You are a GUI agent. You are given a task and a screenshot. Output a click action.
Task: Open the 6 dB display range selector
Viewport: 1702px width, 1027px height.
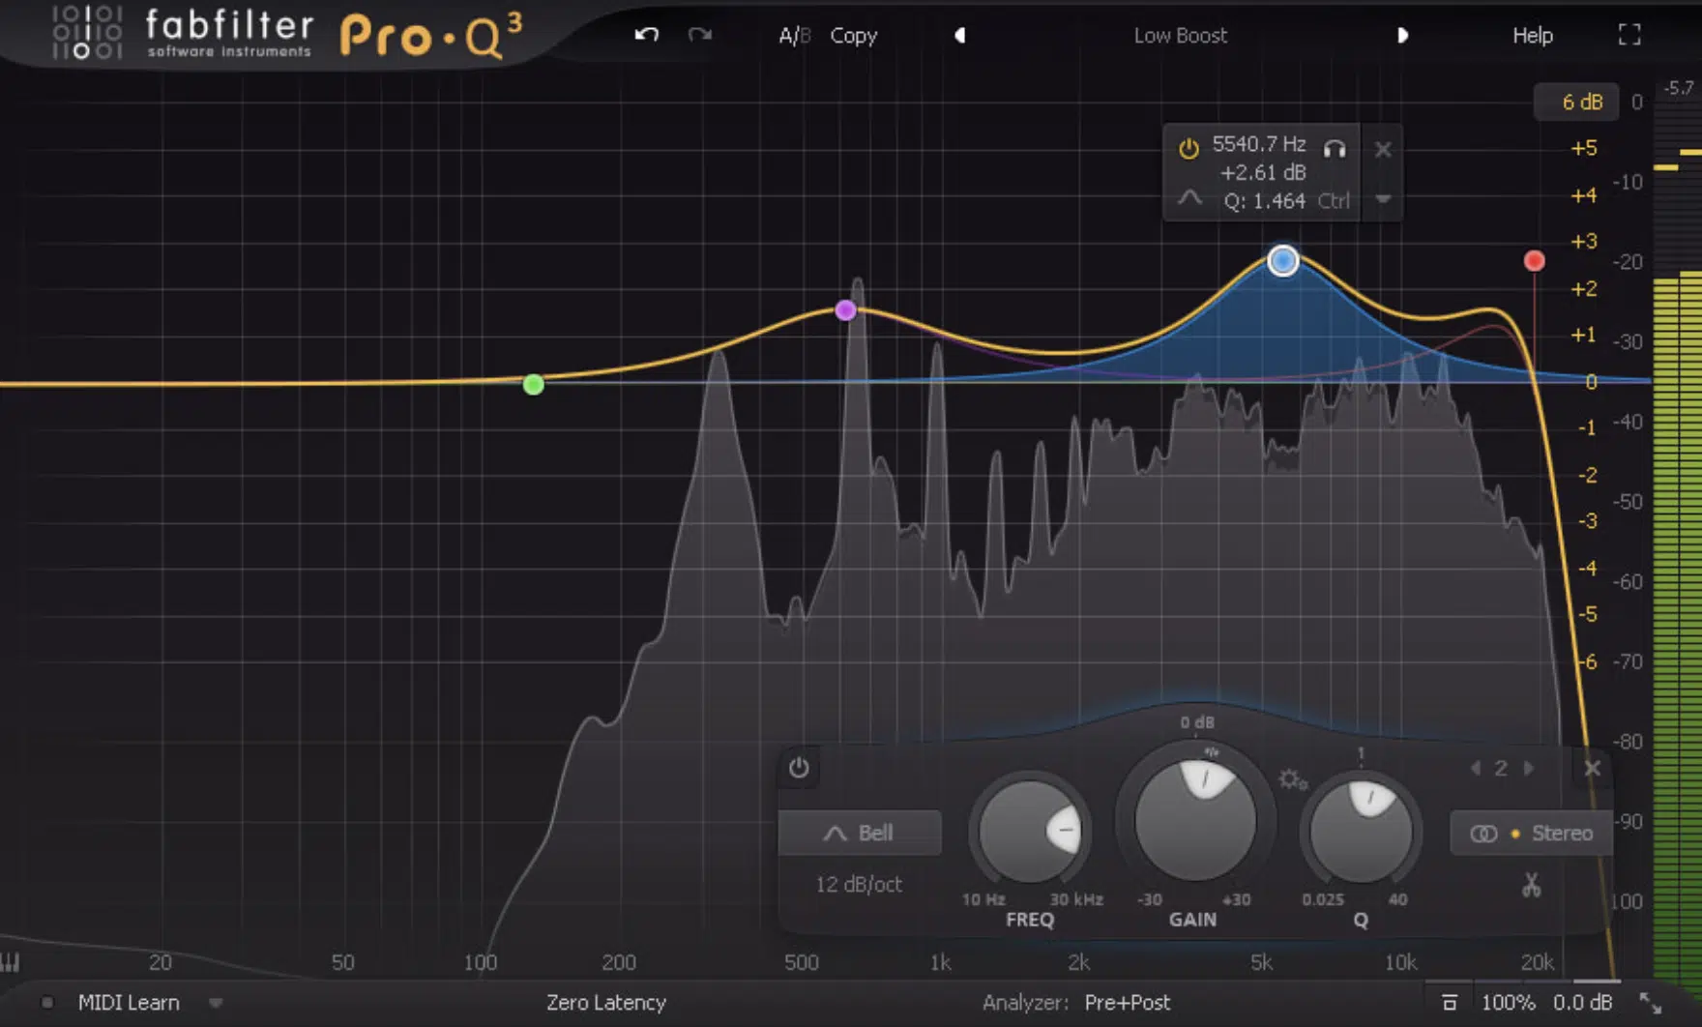(1577, 102)
